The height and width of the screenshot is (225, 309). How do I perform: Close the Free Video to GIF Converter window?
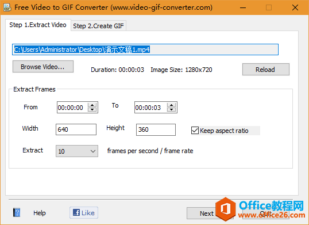click(295, 7)
